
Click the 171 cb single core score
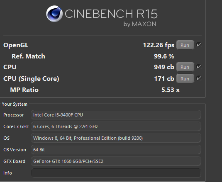[x=164, y=79]
